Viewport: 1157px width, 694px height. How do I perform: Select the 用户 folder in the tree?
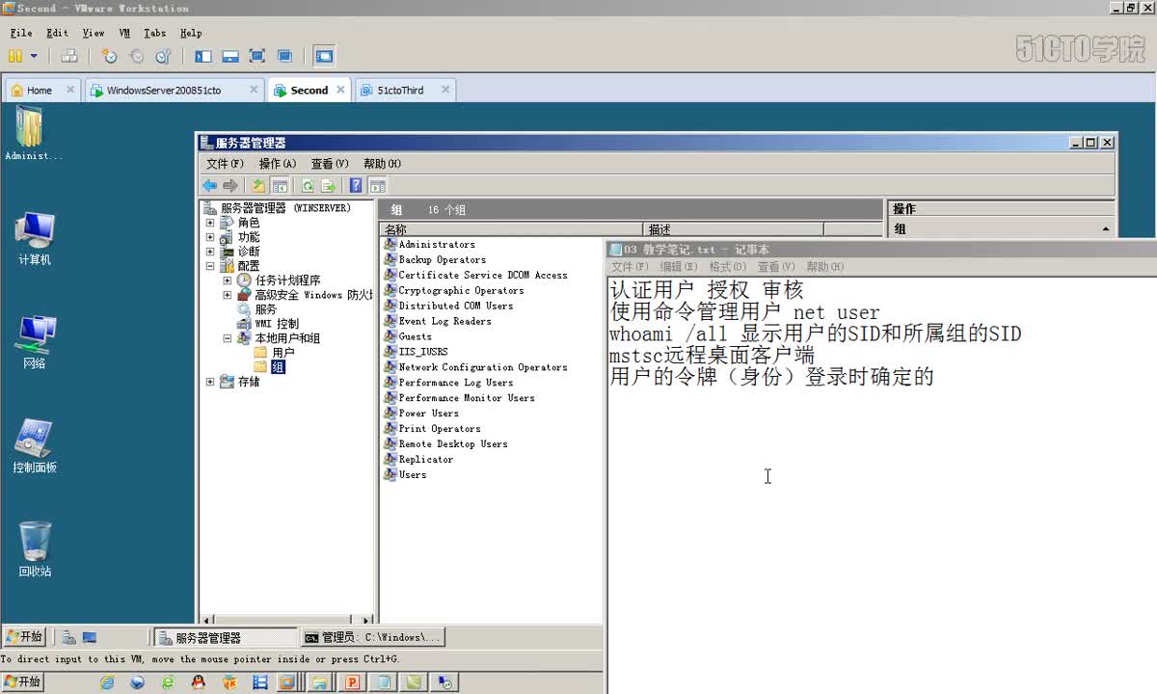[283, 353]
